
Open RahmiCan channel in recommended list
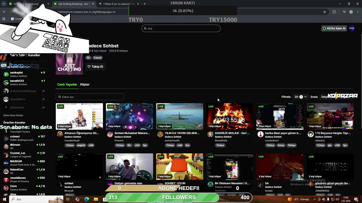point(24,171)
